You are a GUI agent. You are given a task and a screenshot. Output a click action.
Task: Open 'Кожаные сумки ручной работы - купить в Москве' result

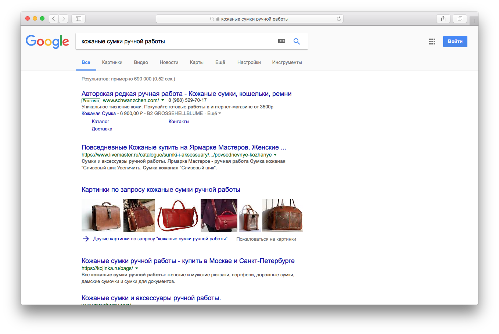tap(188, 261)
